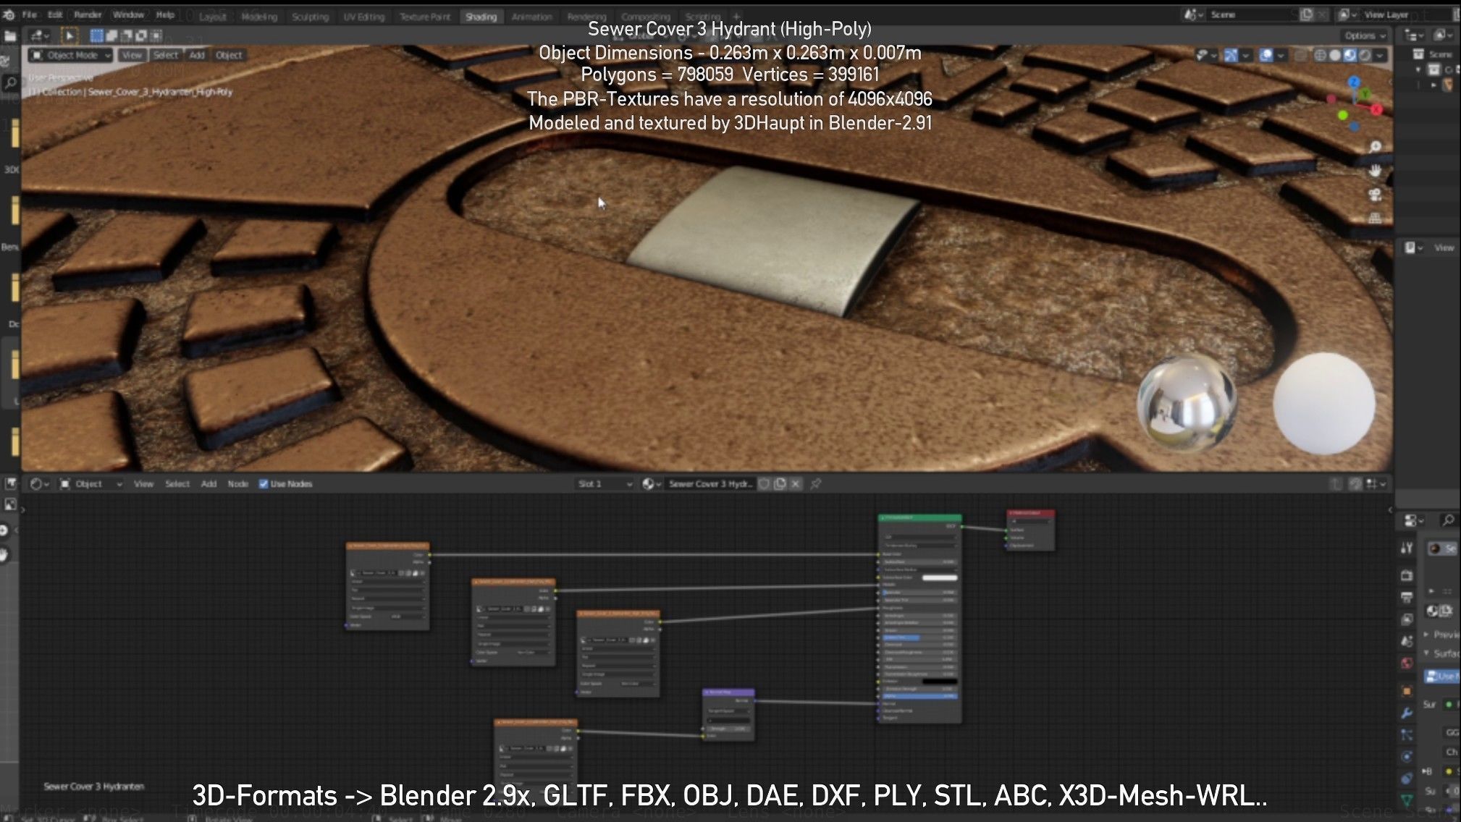The width and height of the screenshot is (1461, 822).
Task: Activate the Select Box tool icon
Action: coord(70,35)
